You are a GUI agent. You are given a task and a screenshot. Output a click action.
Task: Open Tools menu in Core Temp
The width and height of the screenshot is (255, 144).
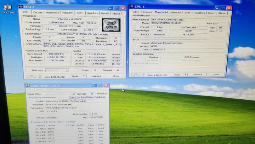[50, 89]
